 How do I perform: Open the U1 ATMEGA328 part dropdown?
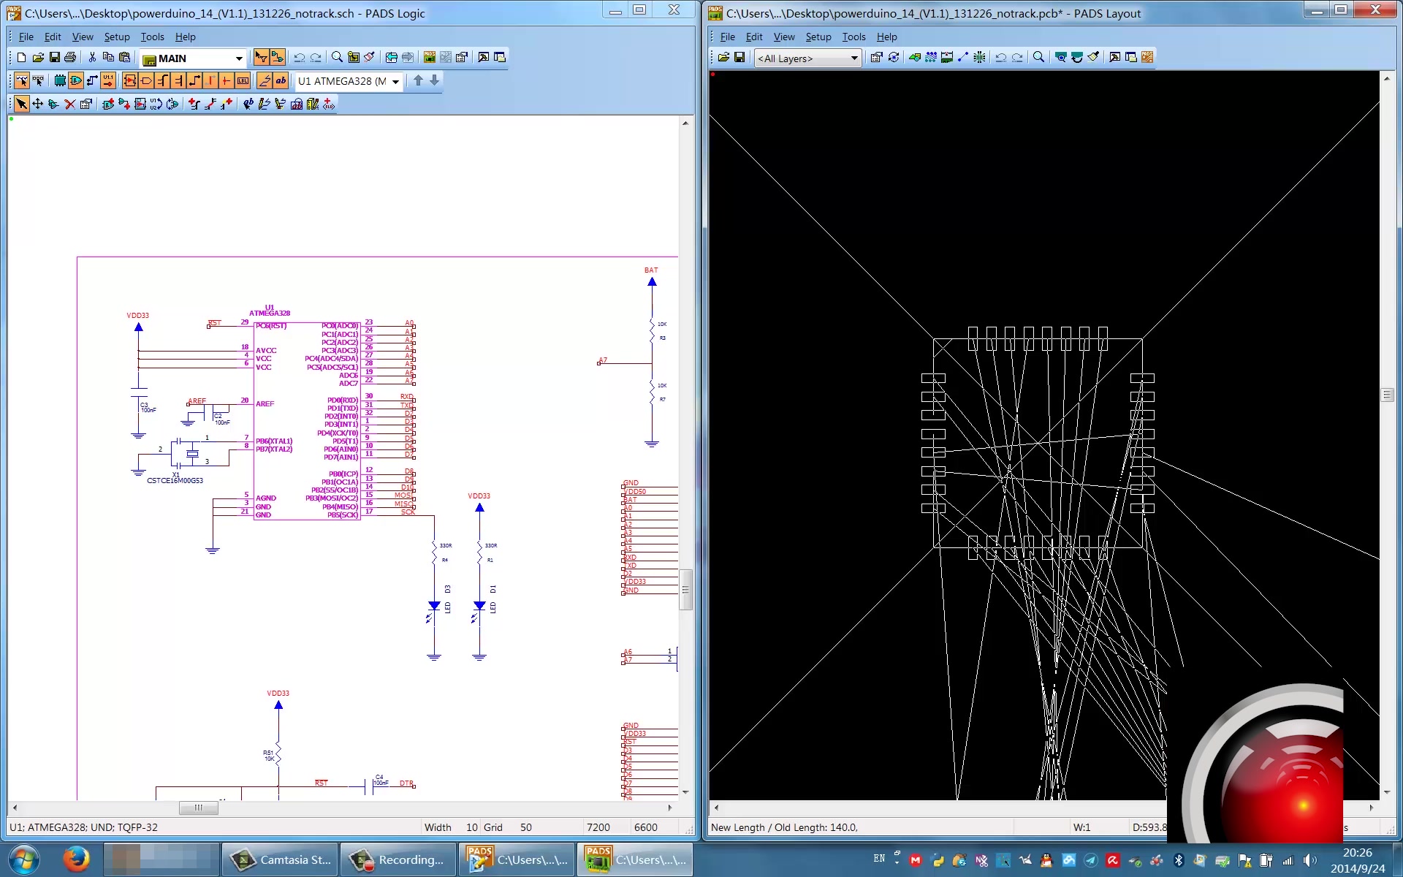(395, 81)
